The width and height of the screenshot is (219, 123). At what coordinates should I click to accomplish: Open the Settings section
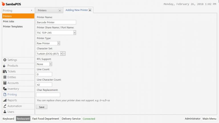18,60
